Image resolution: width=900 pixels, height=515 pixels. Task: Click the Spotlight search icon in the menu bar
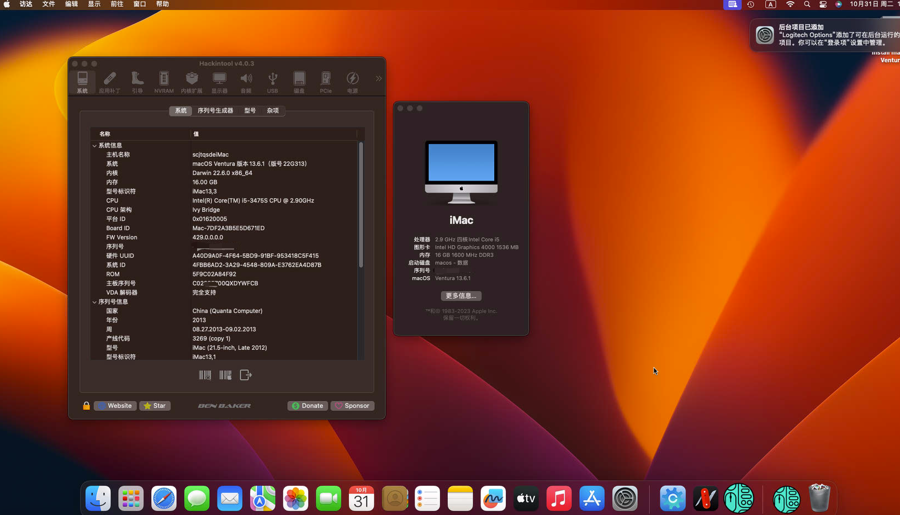(807, 4)
